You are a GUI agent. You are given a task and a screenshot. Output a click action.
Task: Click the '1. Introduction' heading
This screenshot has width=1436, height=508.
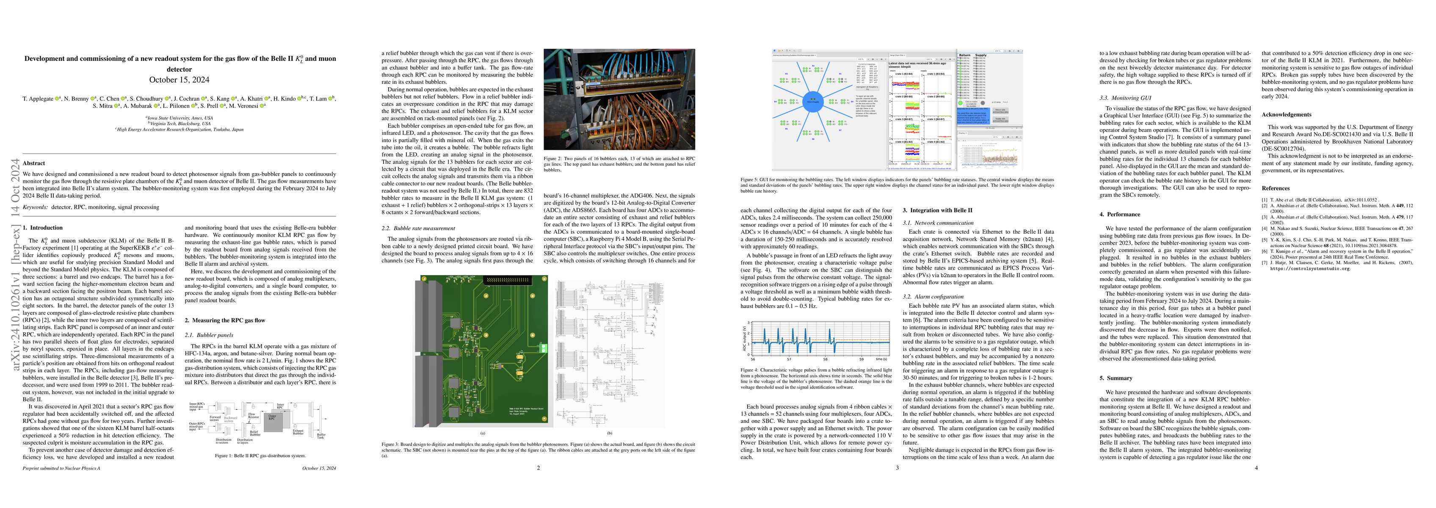pyautogui.click(x=43, y=227)
